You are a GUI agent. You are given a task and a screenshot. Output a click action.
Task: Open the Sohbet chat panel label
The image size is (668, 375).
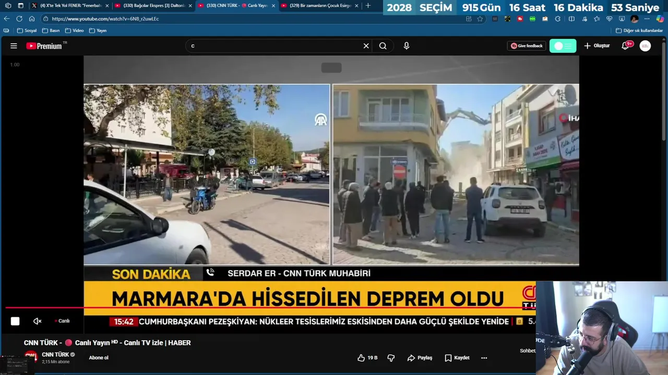[527, 351]
